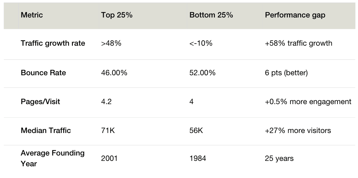Click the Traffic growth rate row label
The image size is (358, 178).
coord(53,43)
